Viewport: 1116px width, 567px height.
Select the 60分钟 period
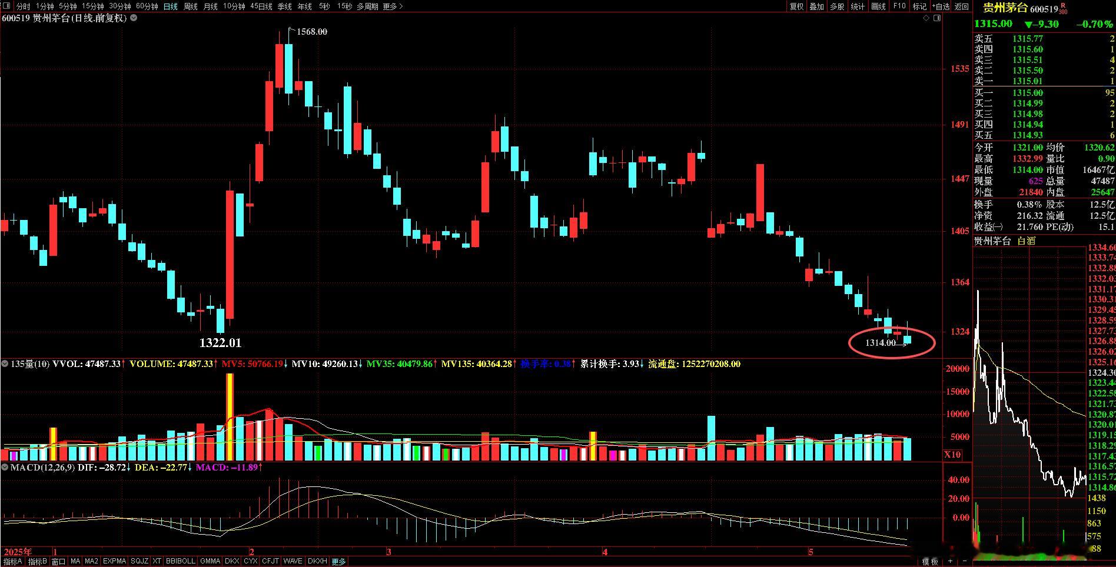click(147, 6)
